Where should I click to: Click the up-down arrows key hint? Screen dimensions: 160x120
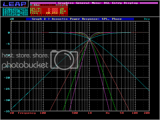tap(54, 15)
